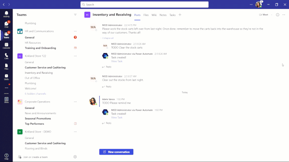289x162 pixels.
Task: Open Chat in the left rail
Action: [6, 25]
